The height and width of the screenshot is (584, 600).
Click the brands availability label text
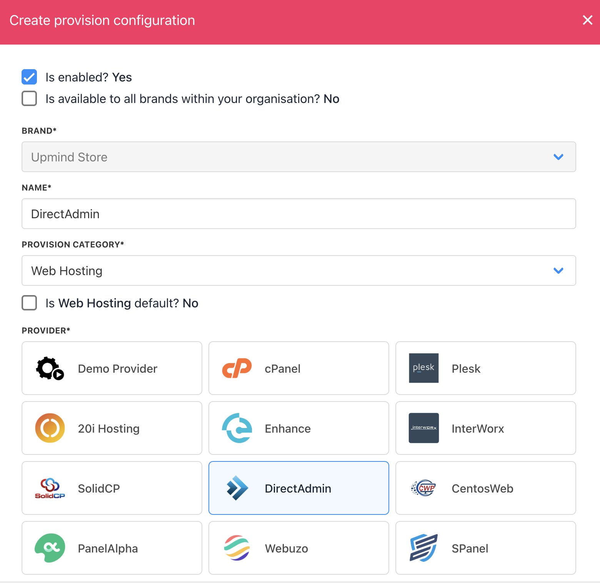click(x=193, y=99)
